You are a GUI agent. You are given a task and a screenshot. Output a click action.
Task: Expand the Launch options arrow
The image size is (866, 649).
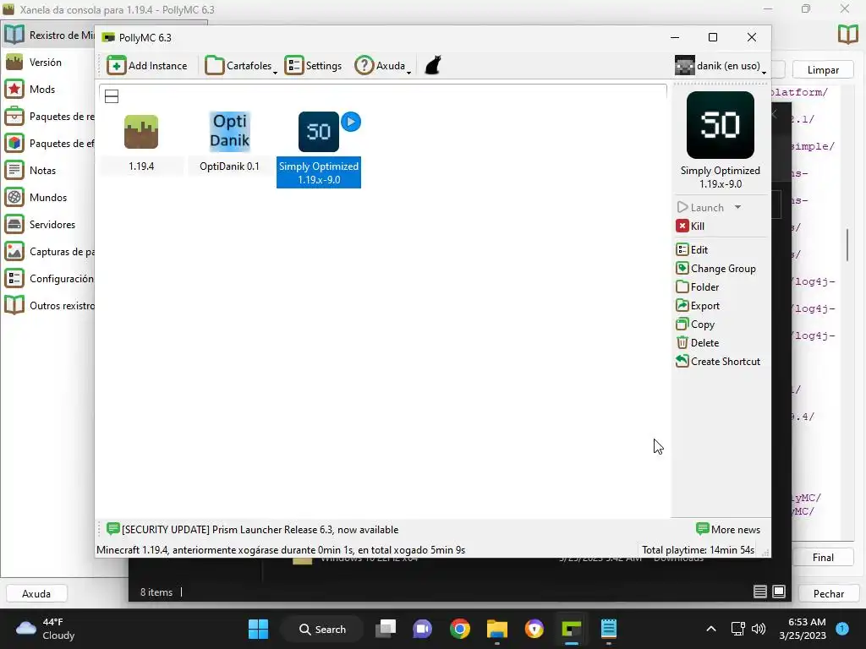(737, 208)
